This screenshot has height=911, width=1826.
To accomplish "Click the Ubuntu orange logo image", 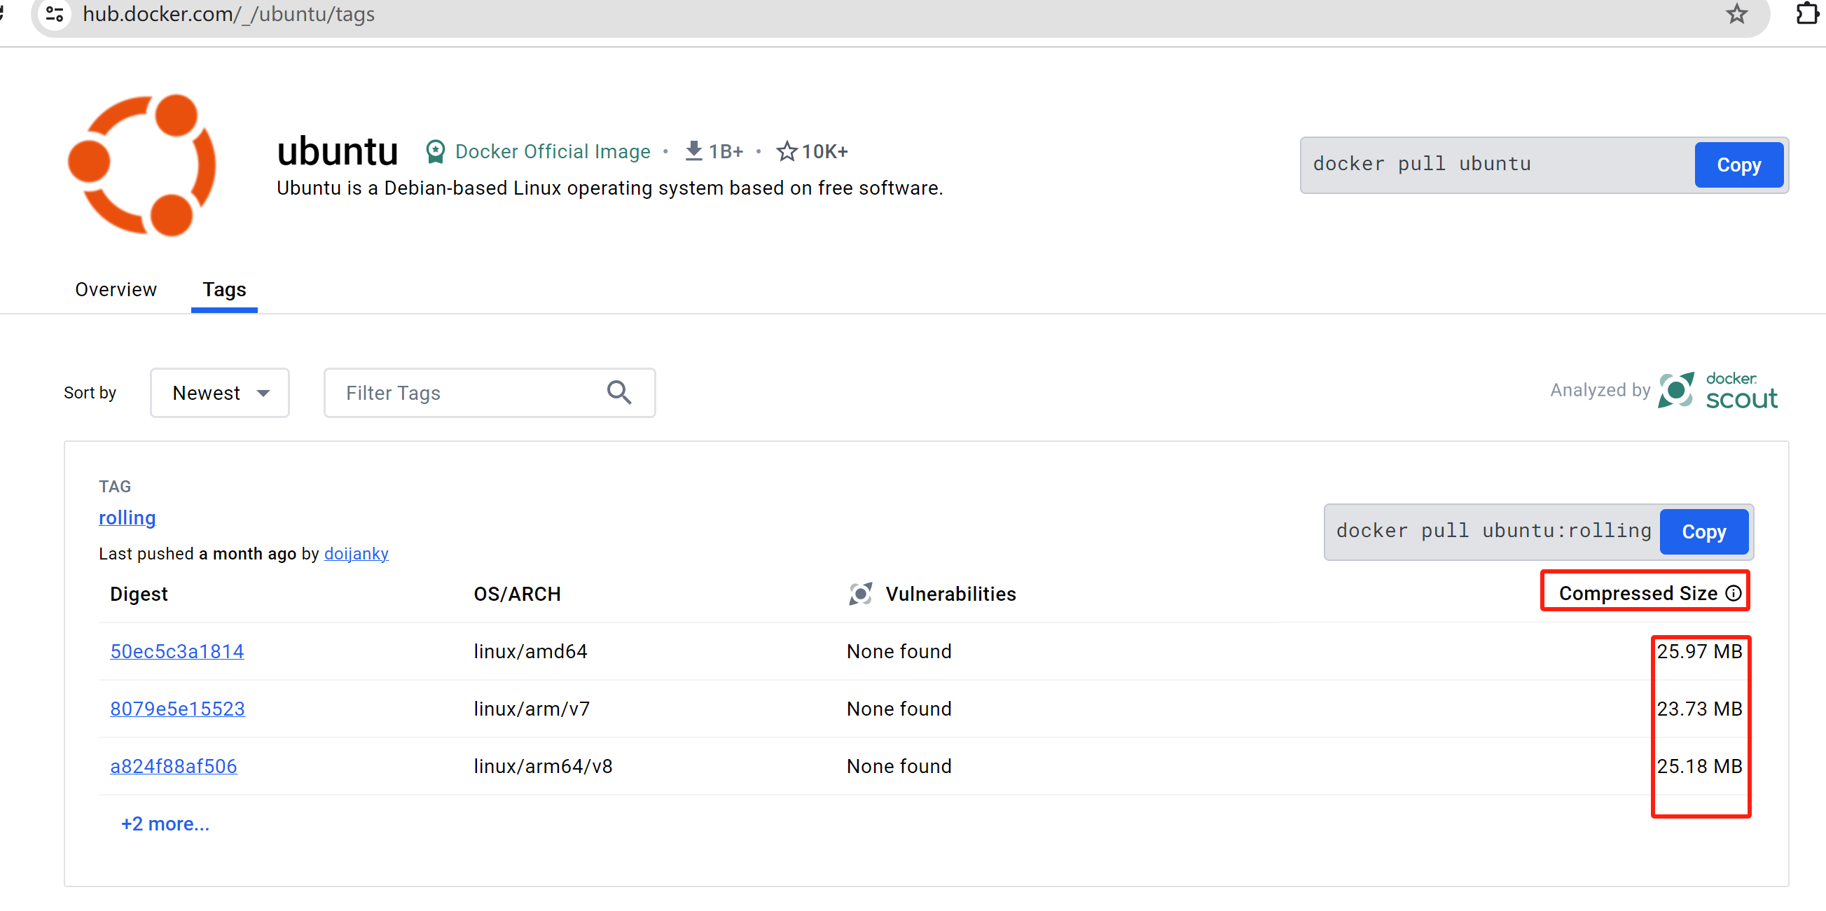I will (141, 165).
